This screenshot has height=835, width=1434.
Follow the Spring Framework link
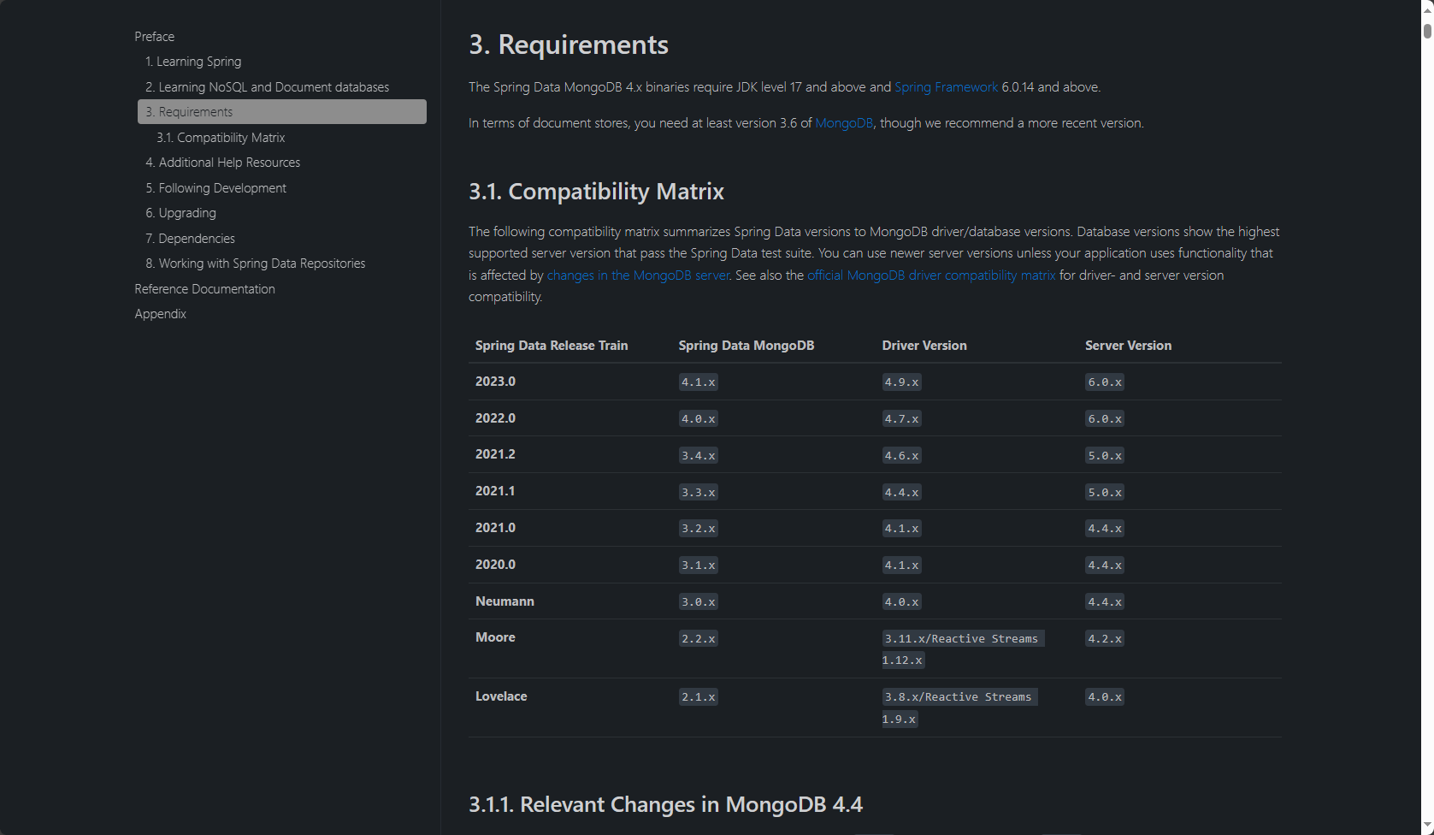(946, 87)
